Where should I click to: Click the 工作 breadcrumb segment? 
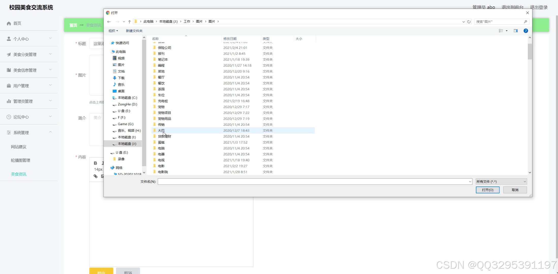pos(187,22)
